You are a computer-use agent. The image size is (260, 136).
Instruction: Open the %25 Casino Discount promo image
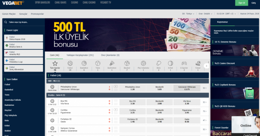[234, 72]
